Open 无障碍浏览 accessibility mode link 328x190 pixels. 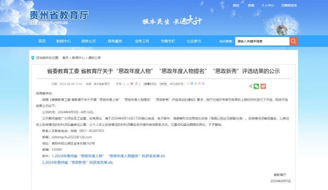coord(289,6)
